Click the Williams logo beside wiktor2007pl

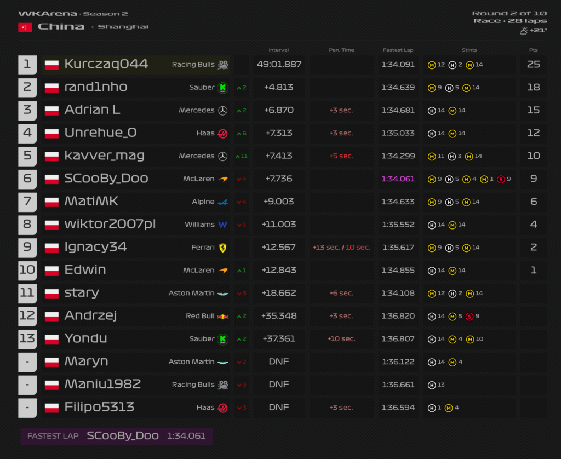(222, 225)
